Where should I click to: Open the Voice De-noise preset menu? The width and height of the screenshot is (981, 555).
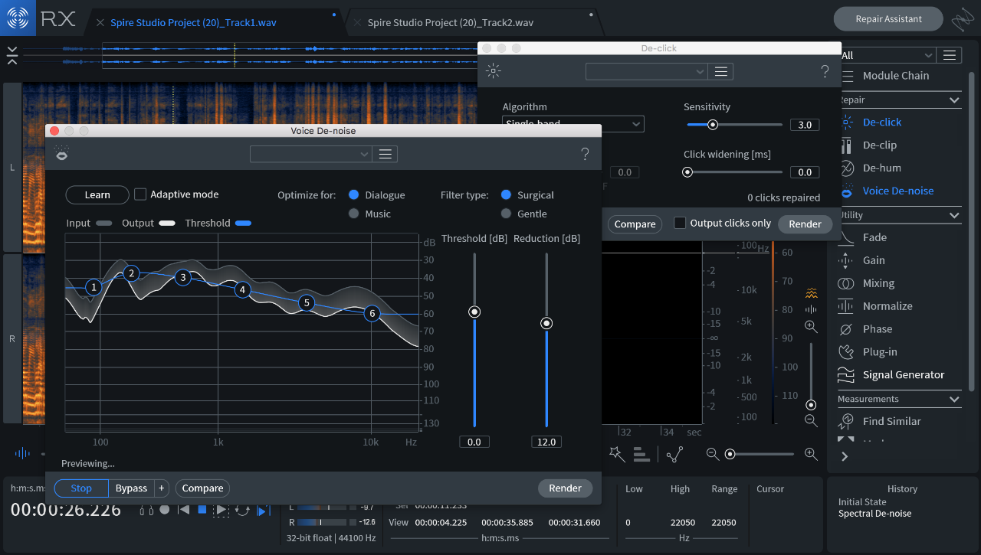(x=386, y=155)
